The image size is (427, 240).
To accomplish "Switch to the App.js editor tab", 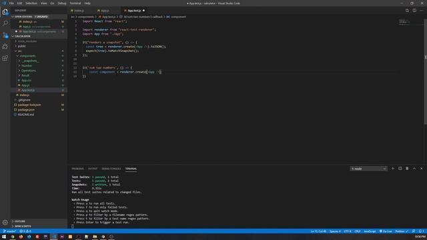I will coord(107,11).
